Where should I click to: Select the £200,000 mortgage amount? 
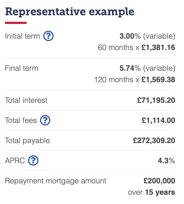(159, 181)
